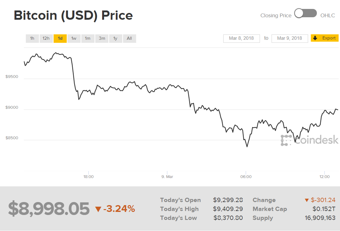340x231 pixels.
Task: Click the Export button
Action: click(x=325, y=38)
